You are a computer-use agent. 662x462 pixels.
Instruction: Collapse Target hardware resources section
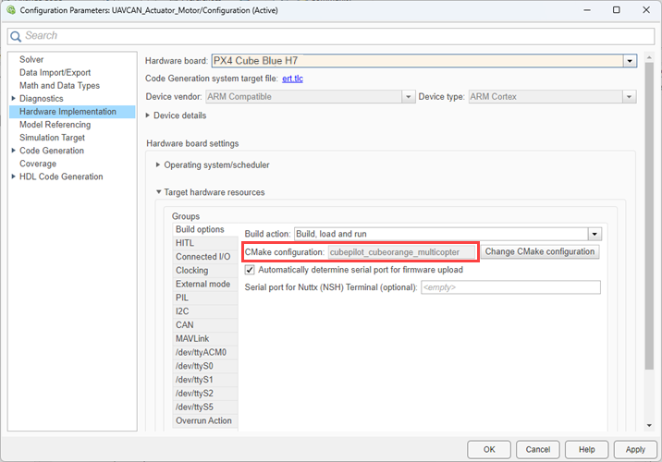(158, 192)
